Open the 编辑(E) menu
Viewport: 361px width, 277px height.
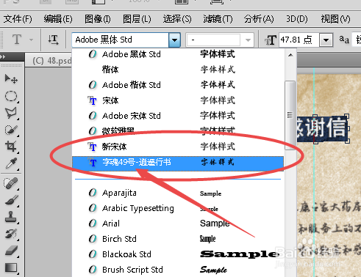pos(58,19)
